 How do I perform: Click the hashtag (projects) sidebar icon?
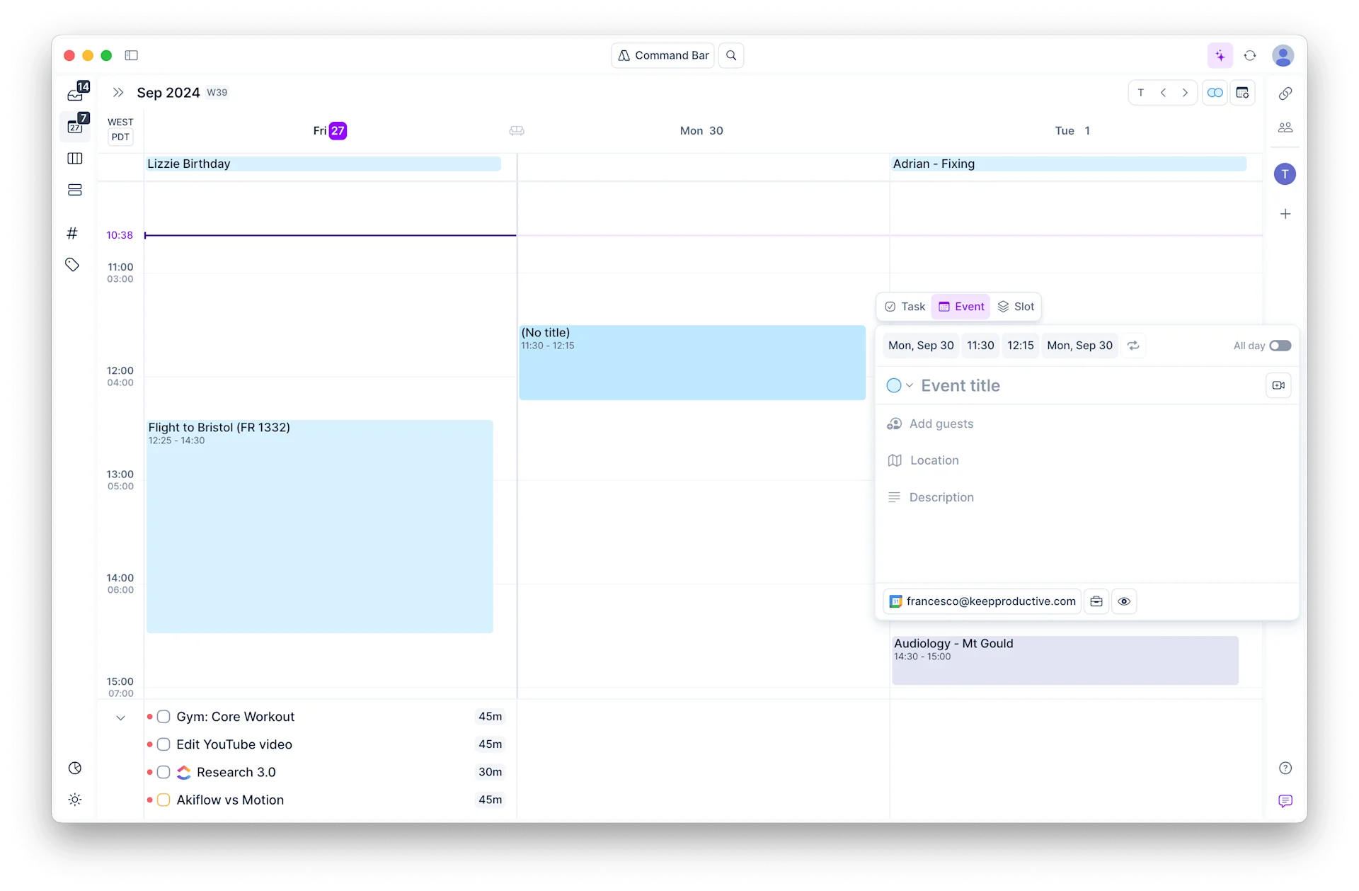(72, 233)
